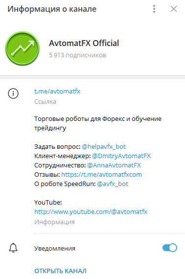Click the Отзывы: label
The width and height of the screenshot is (185, 279).
click(x=47, y=174)
